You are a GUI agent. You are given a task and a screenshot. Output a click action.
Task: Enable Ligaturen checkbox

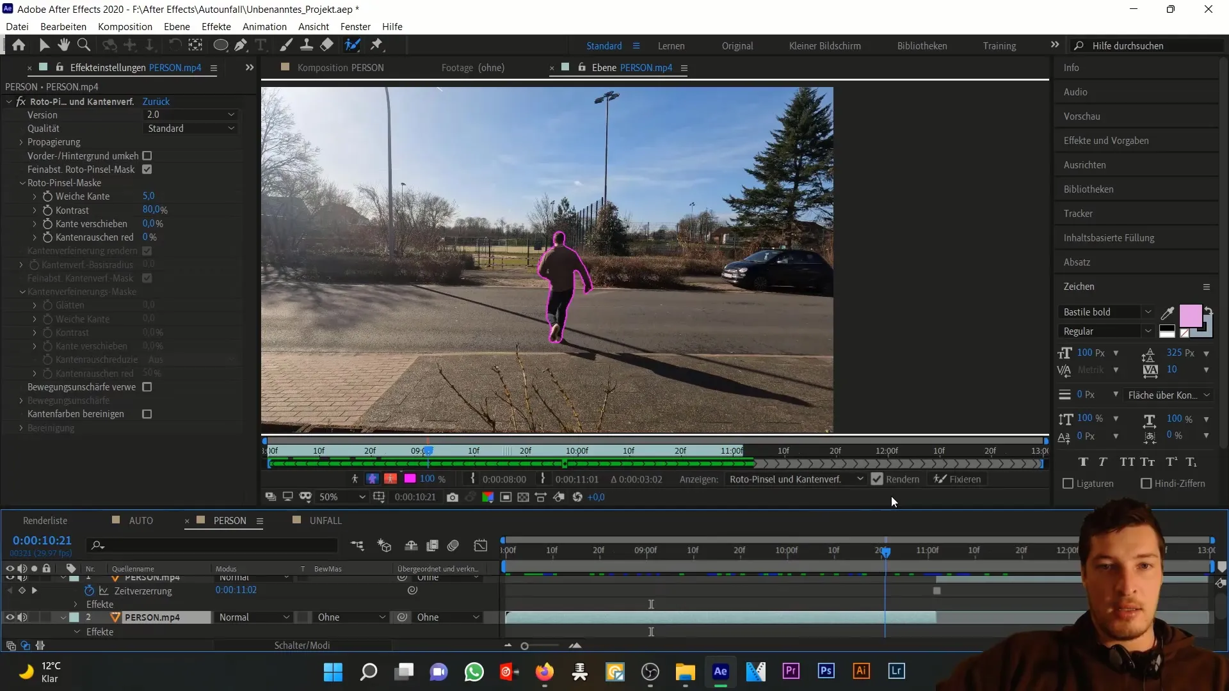[x=1068, y=484]
